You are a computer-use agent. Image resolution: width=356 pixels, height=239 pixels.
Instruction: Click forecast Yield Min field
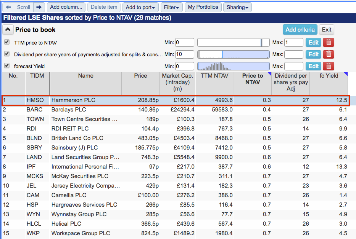click(x=185, y=66)
